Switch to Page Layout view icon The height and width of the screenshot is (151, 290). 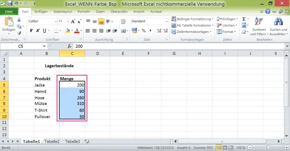225,148
